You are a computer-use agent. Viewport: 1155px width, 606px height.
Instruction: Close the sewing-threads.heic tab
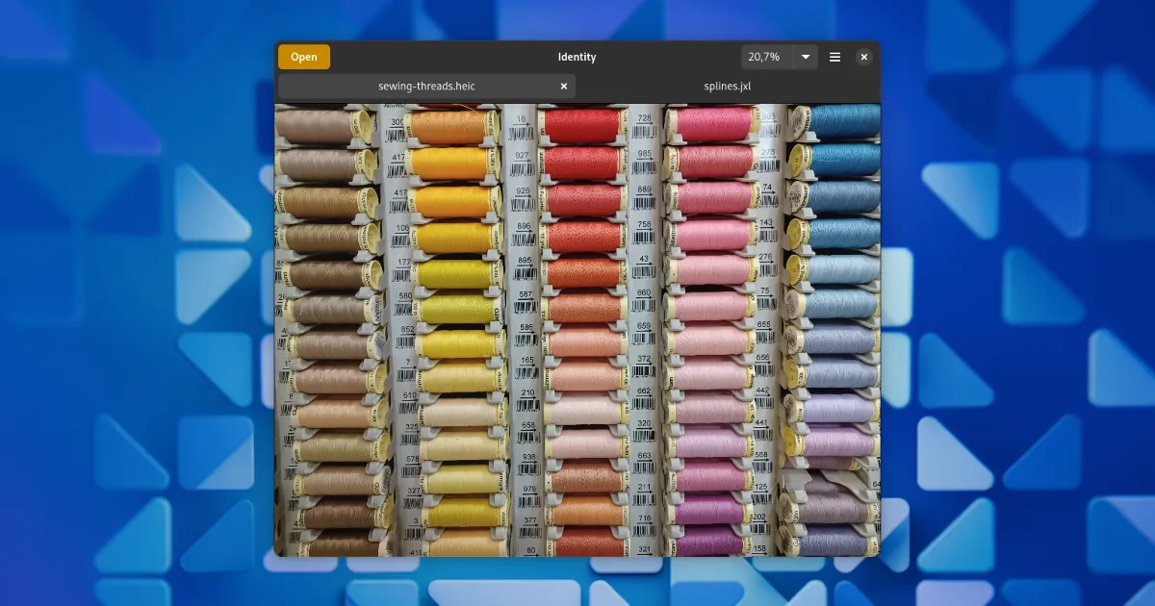tap(564, 87)
